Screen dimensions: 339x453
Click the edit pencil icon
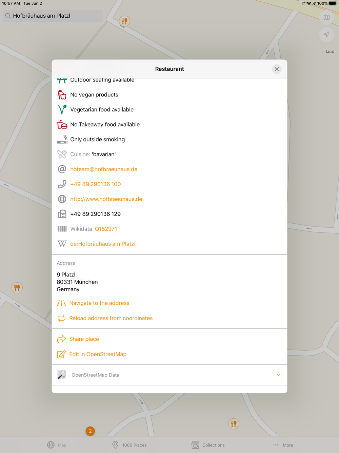(x=61, y=354)
